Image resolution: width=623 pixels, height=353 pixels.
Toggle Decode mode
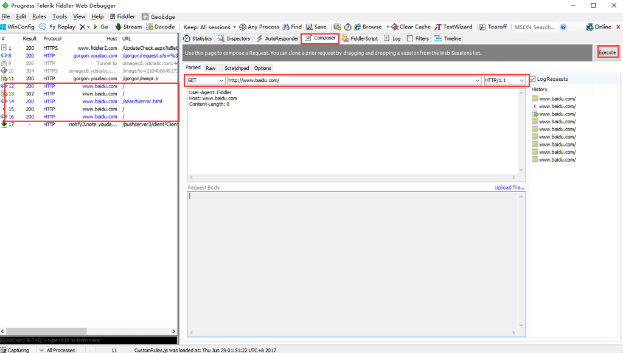point(161,27)
